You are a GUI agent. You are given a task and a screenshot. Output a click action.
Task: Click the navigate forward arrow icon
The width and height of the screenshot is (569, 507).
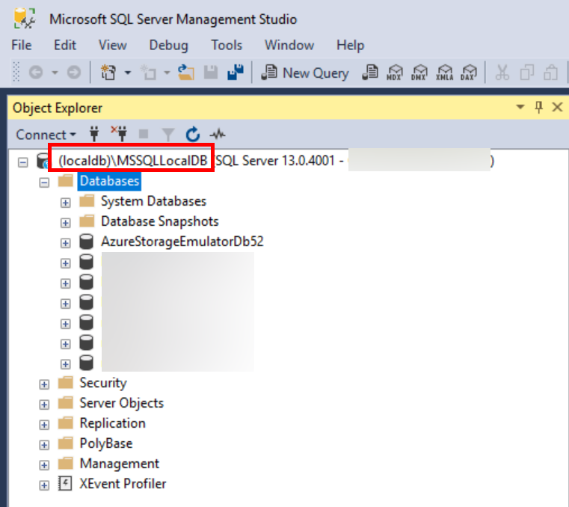pyautogui.click(x=74, y=73)
